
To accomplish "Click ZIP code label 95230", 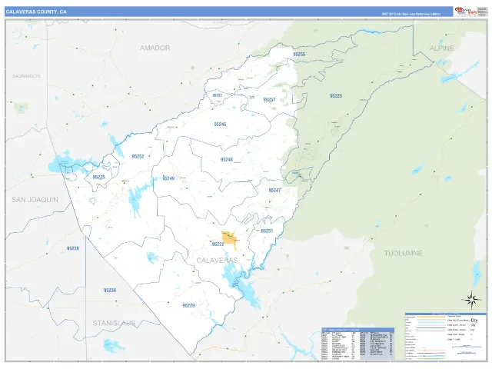I will coord(110,291).
